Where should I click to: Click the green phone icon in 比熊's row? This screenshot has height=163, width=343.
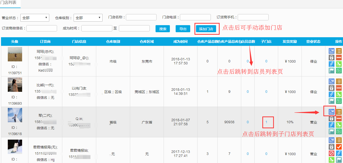tap(339, 95)
